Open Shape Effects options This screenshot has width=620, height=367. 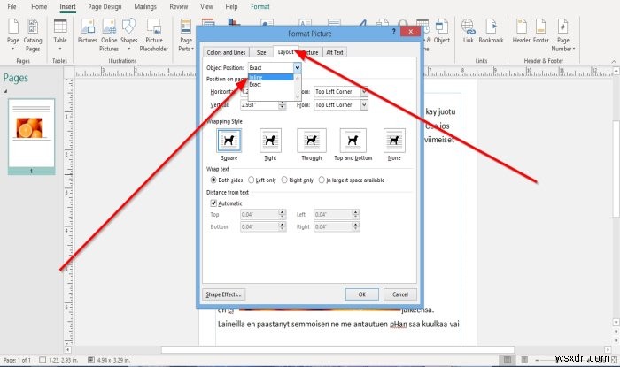[x=223, y=294]
